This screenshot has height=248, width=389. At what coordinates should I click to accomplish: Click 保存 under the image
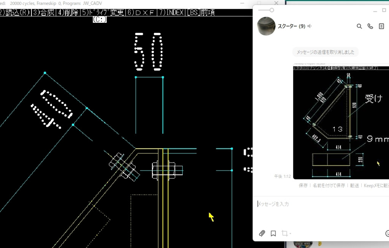click(303, 185)
